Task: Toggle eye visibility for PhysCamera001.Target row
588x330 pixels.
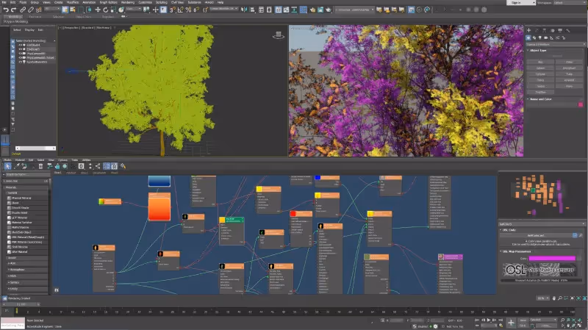Action: [21, 58]
